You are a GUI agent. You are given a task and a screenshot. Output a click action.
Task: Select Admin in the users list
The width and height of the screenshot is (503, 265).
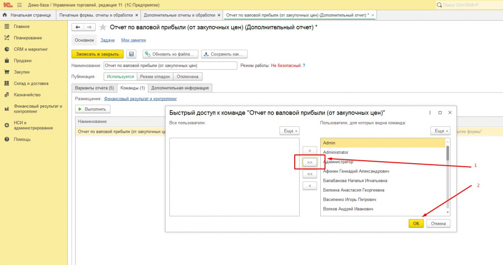pyautogui.click(x=383, y=143)
